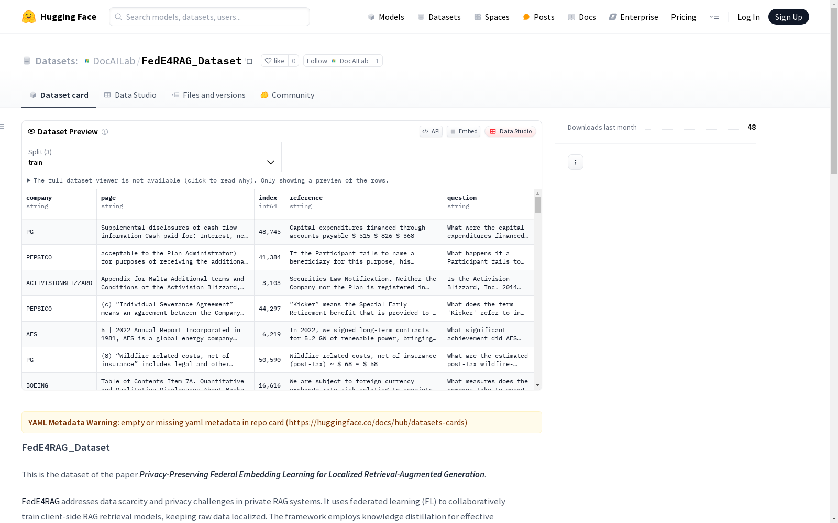Click the dataset table vertical scrollbar thumb
Viewport: 838px width, 523px height.
[537, 205]
